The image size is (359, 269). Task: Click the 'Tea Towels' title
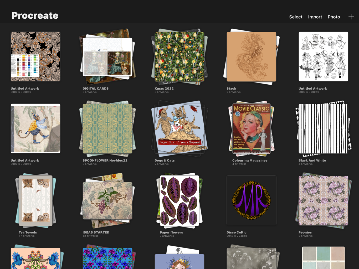tap(28, 232)
